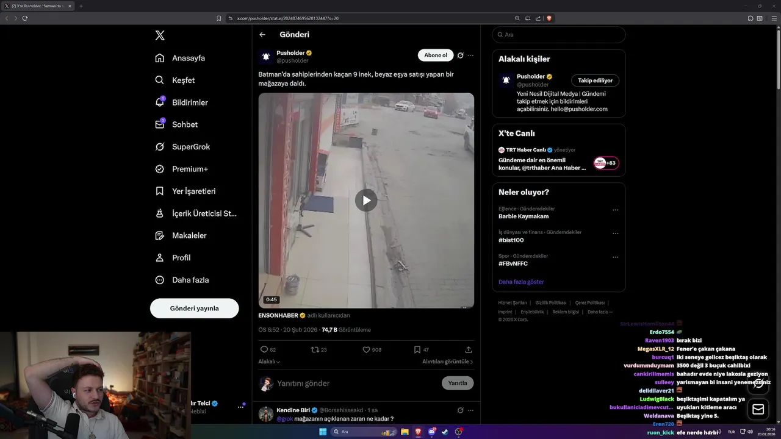
Task: Play the cow video
Action: 366,200
